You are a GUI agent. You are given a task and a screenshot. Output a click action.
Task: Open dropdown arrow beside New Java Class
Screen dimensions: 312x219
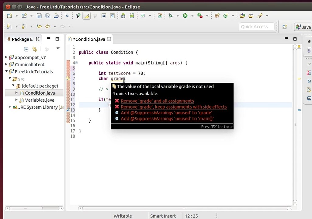[233, 16]
